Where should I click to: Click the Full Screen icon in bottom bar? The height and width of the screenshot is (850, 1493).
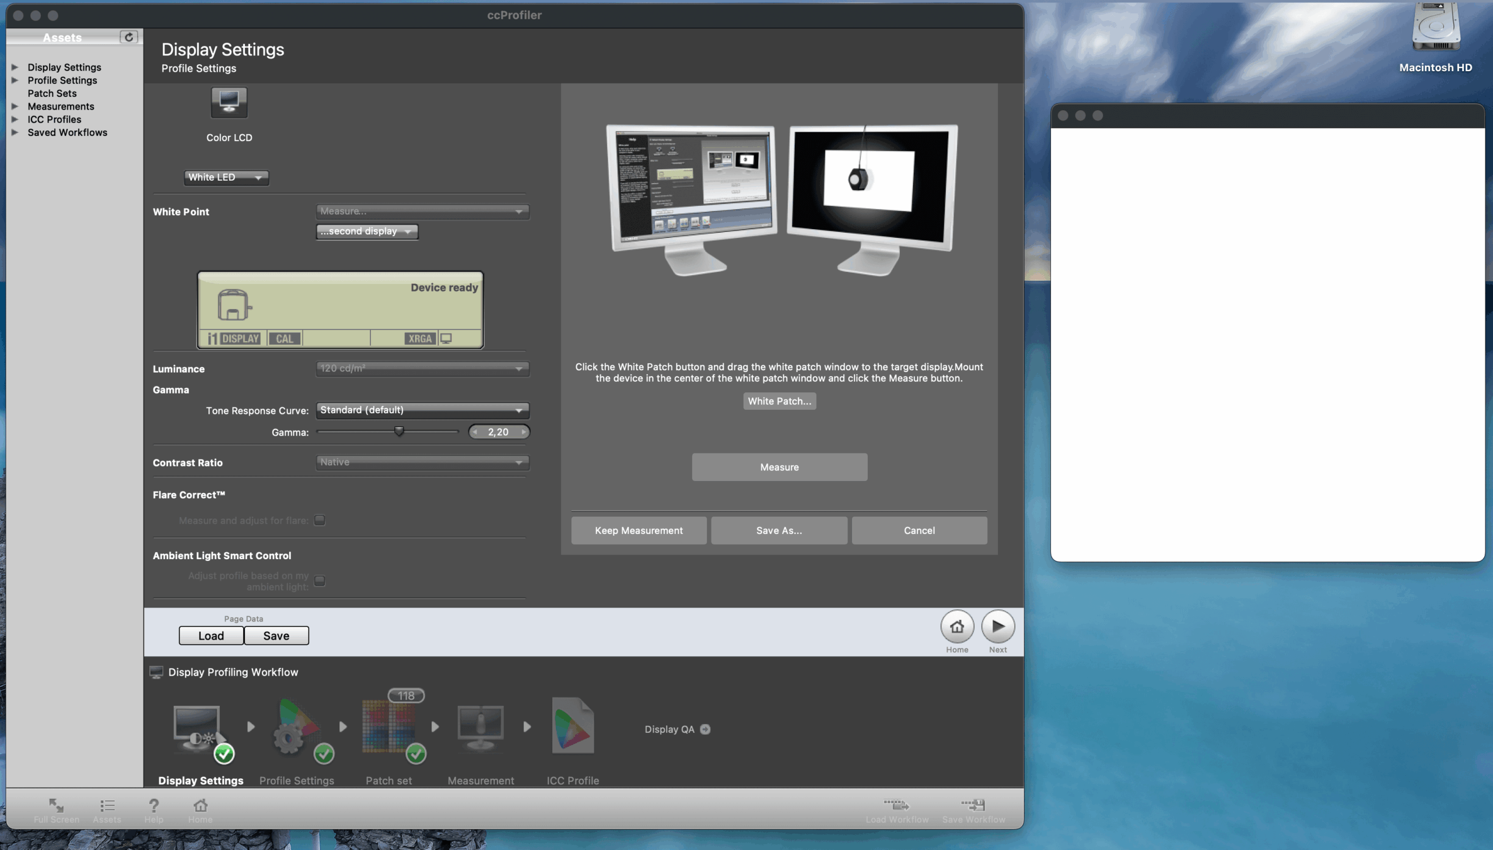[55, 808]
